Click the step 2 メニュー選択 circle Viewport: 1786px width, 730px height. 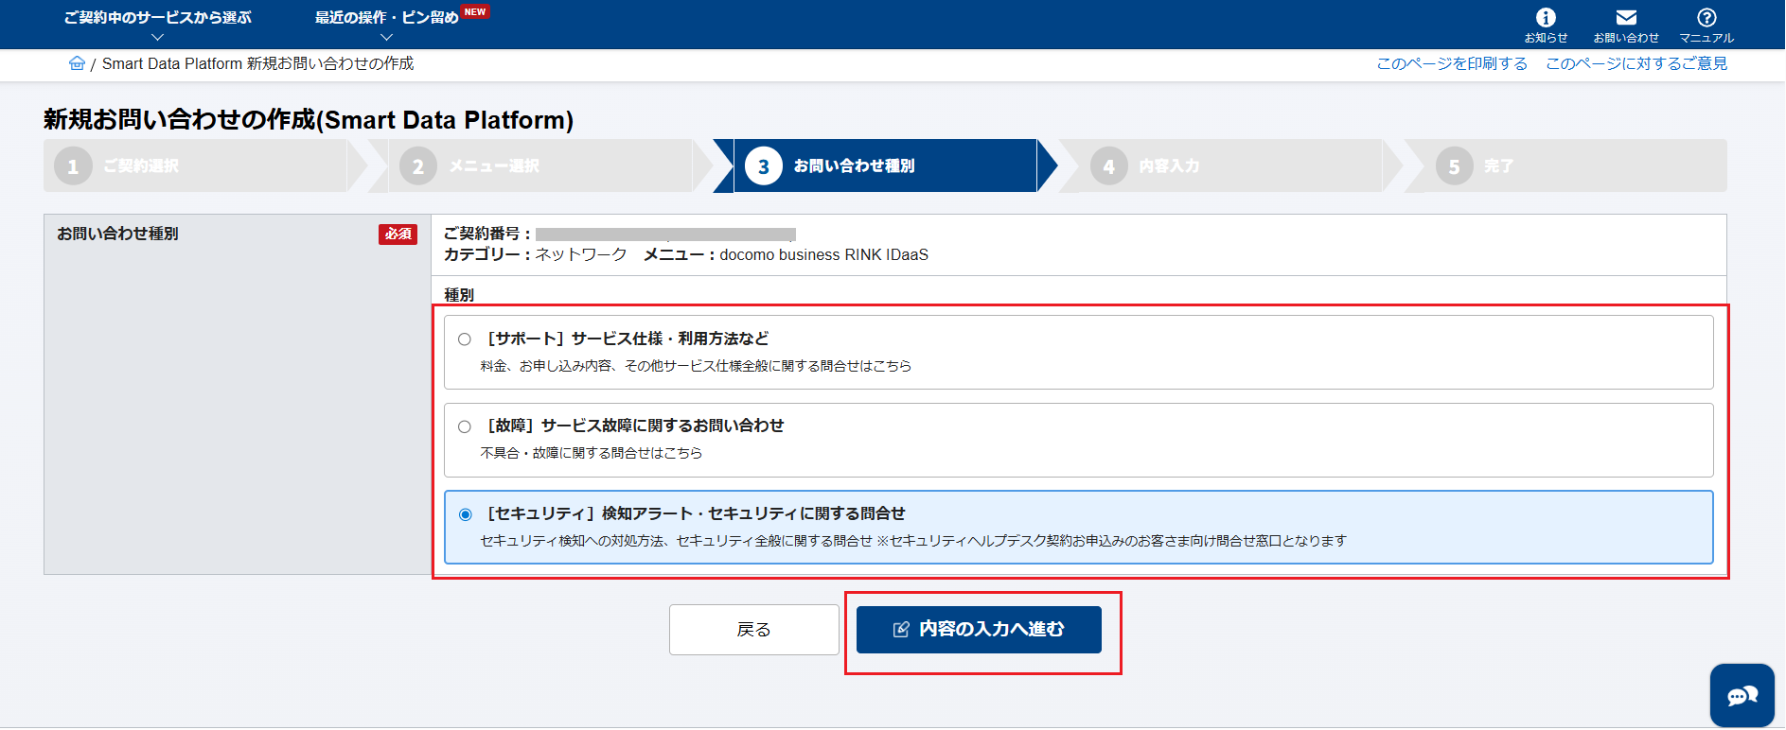tap(417, 166)
